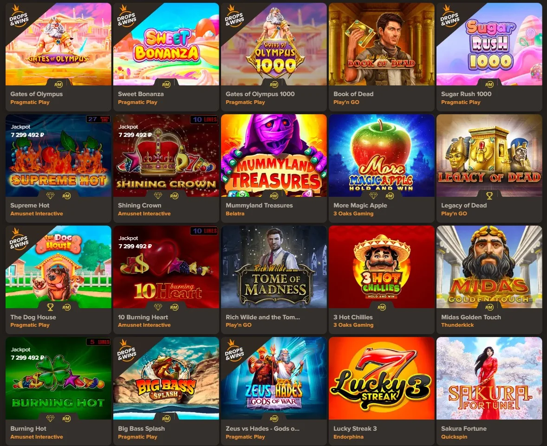547x446 pixels.
Task: Click the Drops & Wins badge on Big Bass Splash
Action: 126,351
